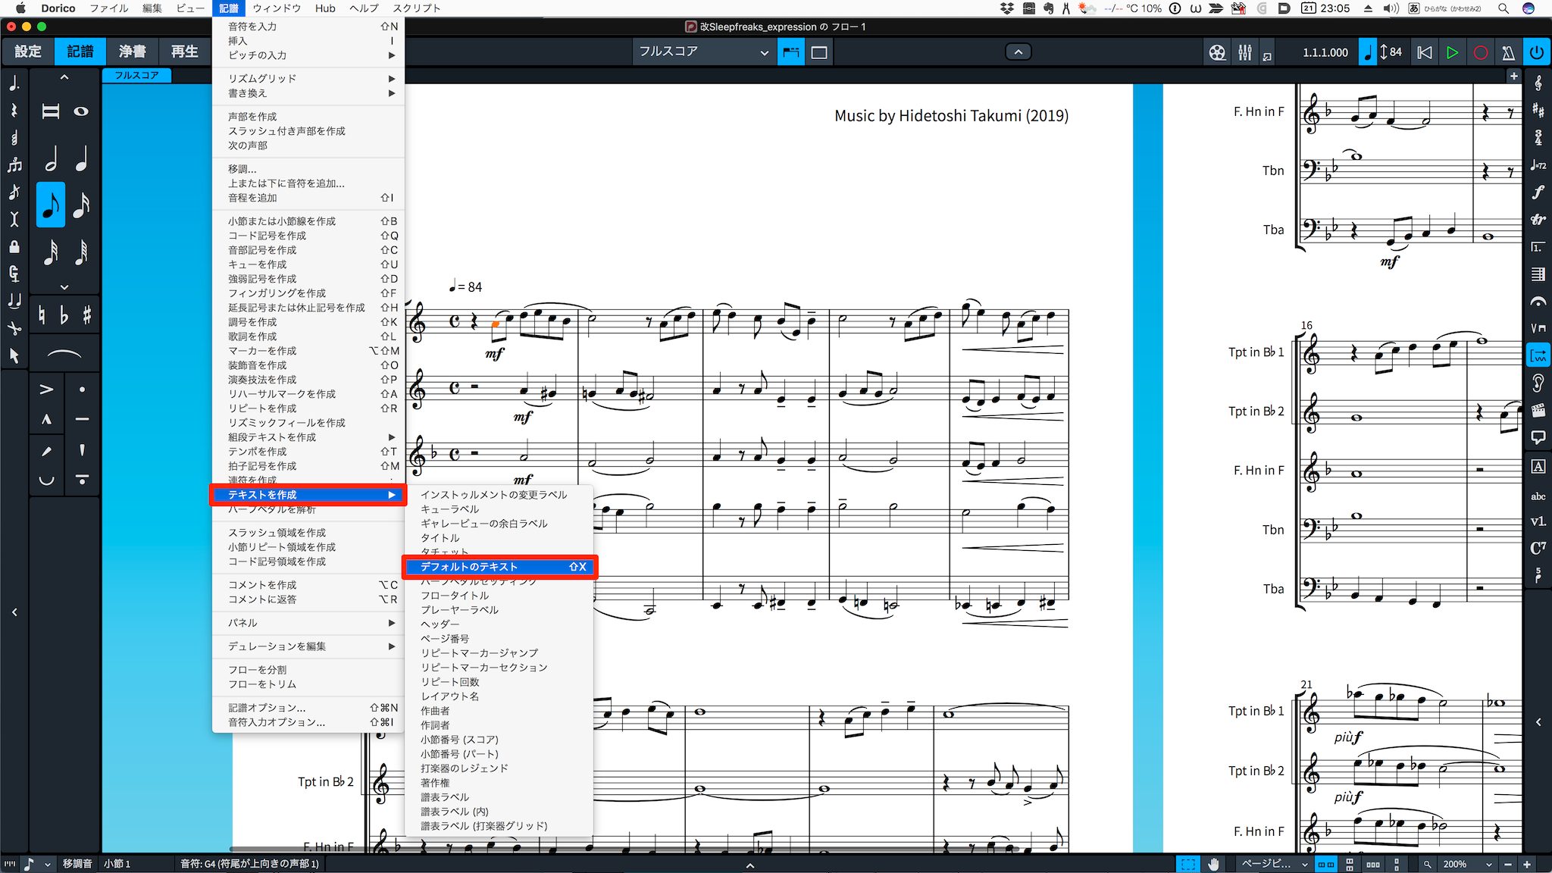
Task: Toggle the metronome click
Action: 1508,52
